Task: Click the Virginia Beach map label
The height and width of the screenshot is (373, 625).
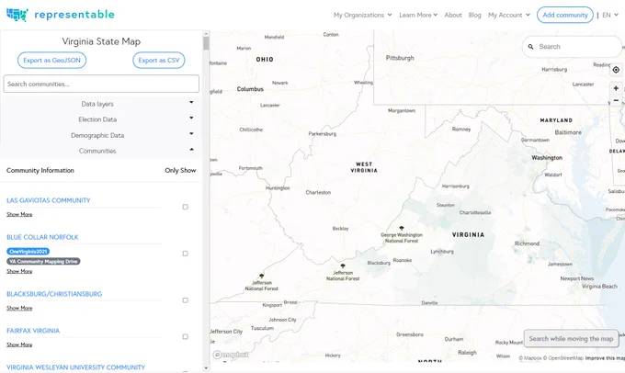Action: (599, 287)
